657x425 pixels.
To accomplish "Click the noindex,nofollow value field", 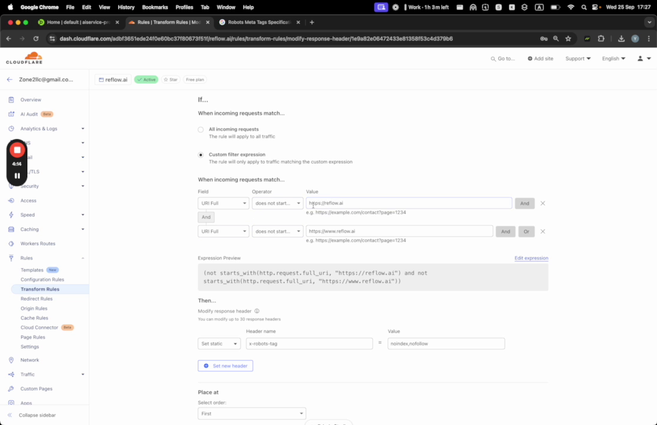I will pos(446,344).
